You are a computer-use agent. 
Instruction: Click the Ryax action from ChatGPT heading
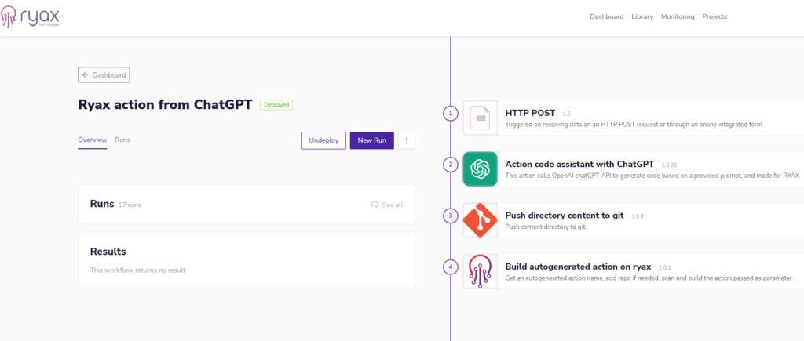coord(165,105)
